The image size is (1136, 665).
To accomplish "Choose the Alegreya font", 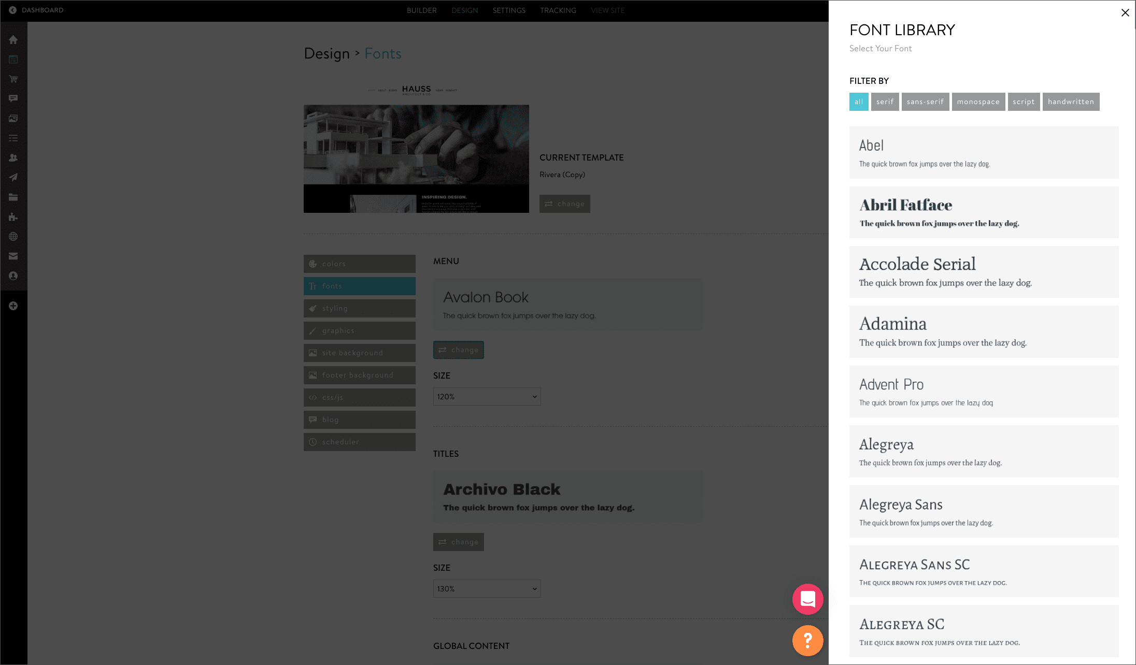I will [x=984, y=451].
